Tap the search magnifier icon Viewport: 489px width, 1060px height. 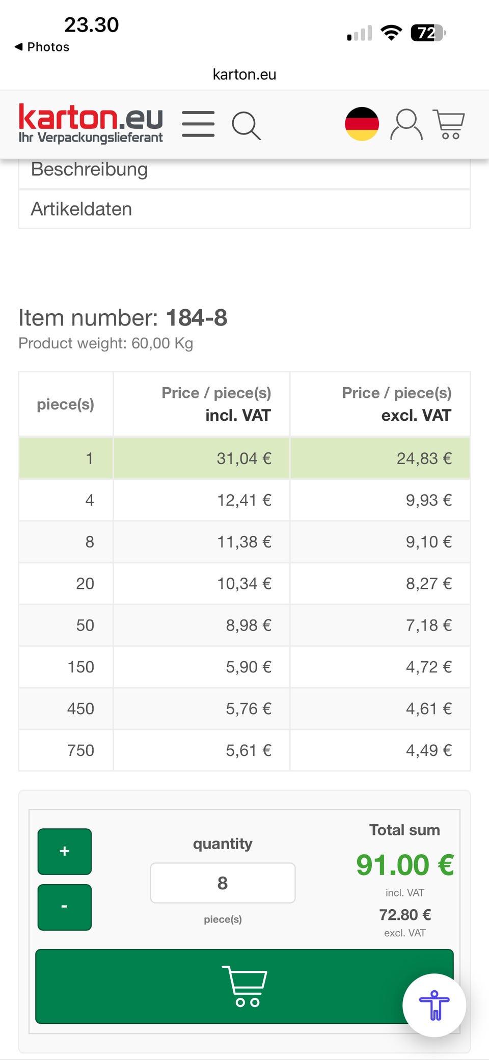pos(246,125)
